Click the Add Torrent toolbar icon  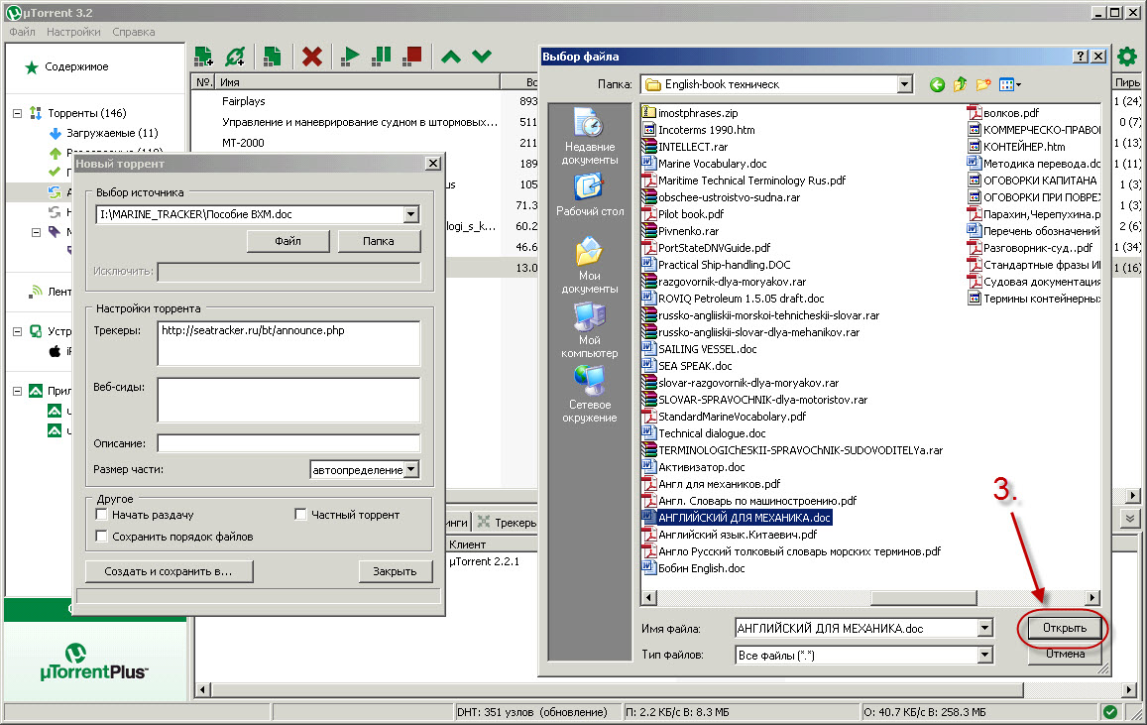pyautogui.click(x=204, y=57)
